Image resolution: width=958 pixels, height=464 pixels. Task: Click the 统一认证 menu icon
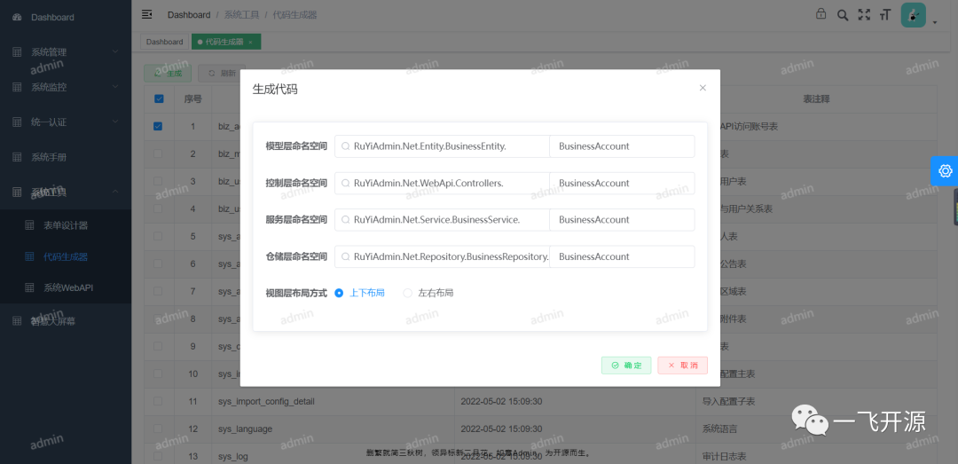click(x=17, y=122)
